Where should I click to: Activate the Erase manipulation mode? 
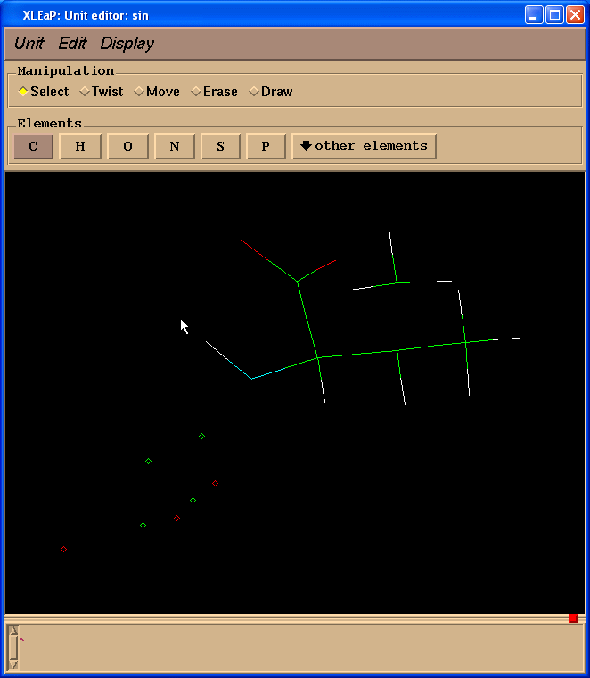pos(215,92)
